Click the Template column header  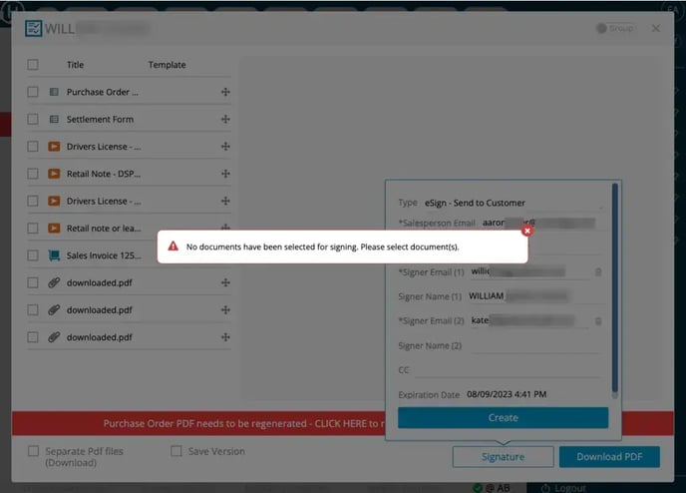click(167, 65)
